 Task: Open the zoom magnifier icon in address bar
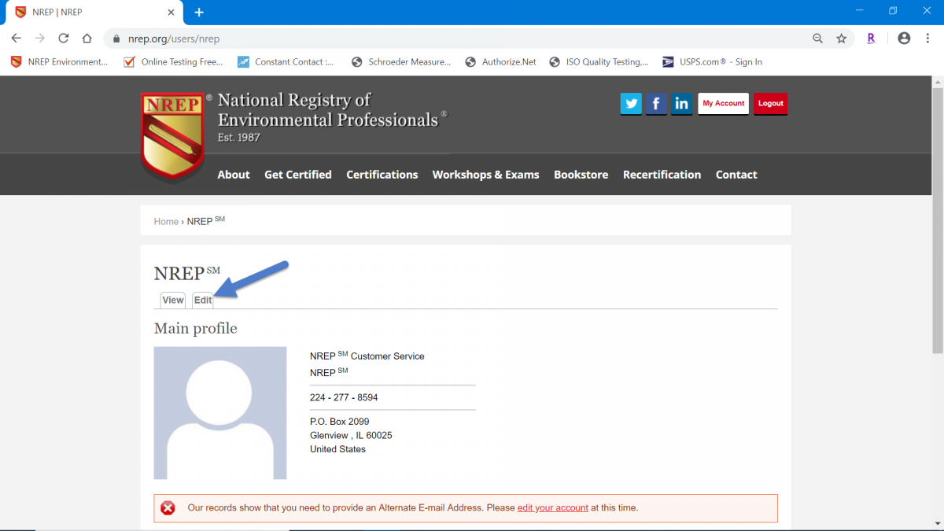(818, 38)
